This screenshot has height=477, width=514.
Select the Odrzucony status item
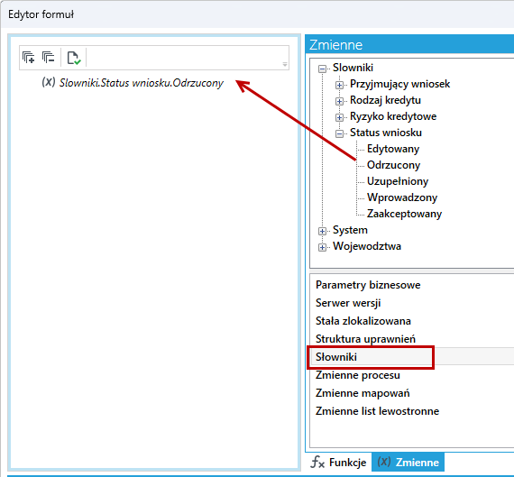click(393, 165)
